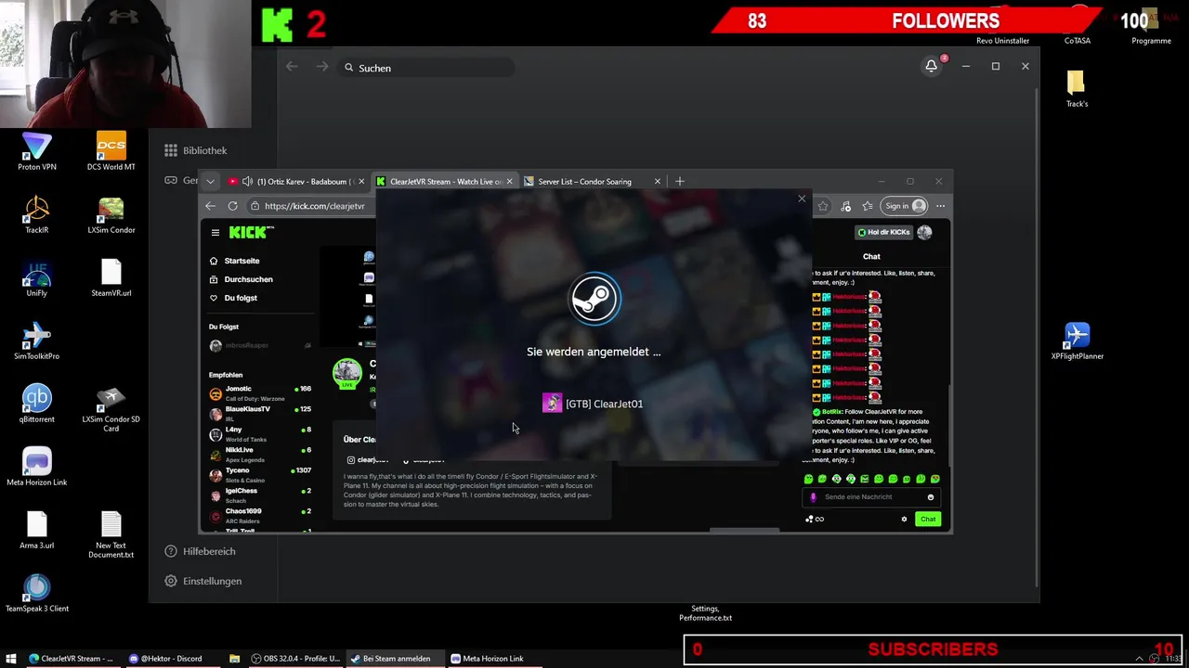Image resolution: width=1189 pixels, height=668 pixels.
Task: Select TrackIR desktop icon
Action: pos(37,214)
